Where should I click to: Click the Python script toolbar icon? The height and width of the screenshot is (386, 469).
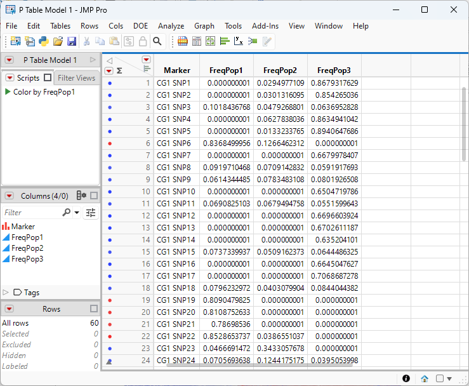(43, 41)
